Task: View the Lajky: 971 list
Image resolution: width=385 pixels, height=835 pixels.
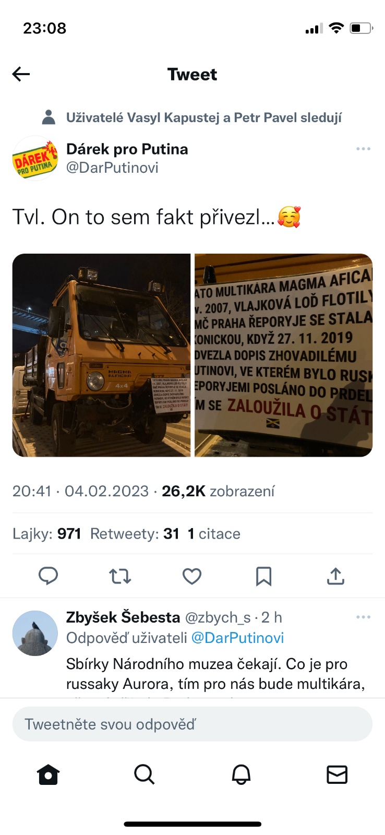Action: click(x=47, y=533)
